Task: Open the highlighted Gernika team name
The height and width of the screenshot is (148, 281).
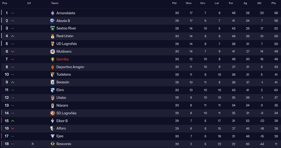Action: click(x=62, y=59)
